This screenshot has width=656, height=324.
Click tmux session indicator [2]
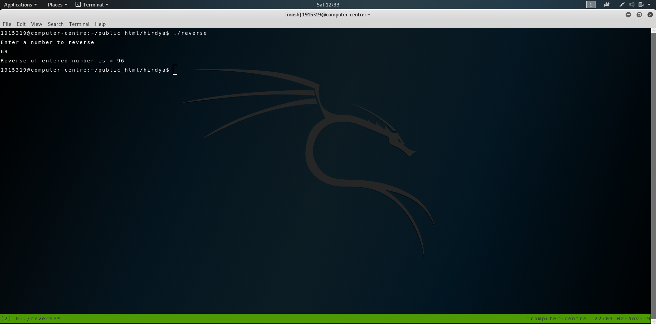tap(6, 319)
